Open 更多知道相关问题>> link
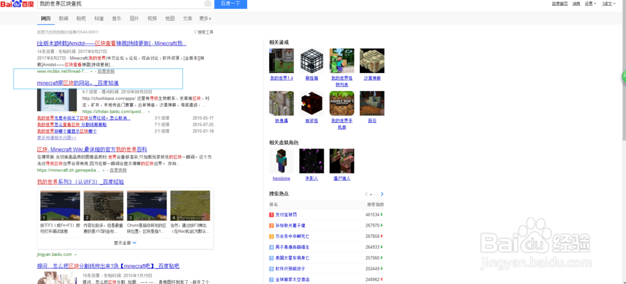 (x=57, y=137)
